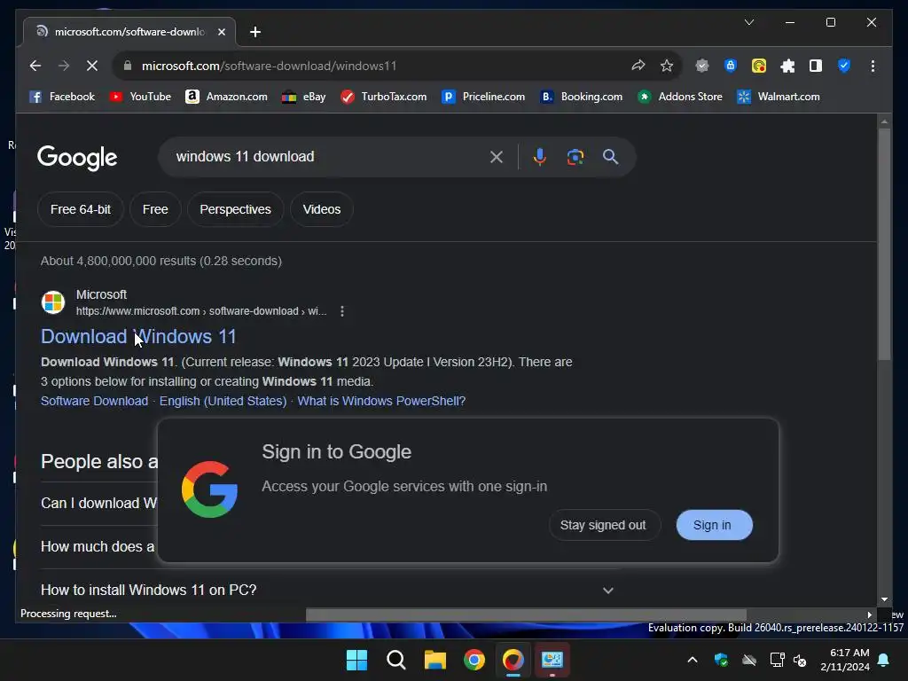Open the YouTube bookmark
The width and height of the screenshot is (908, 681).
click(x=140, y=97)
